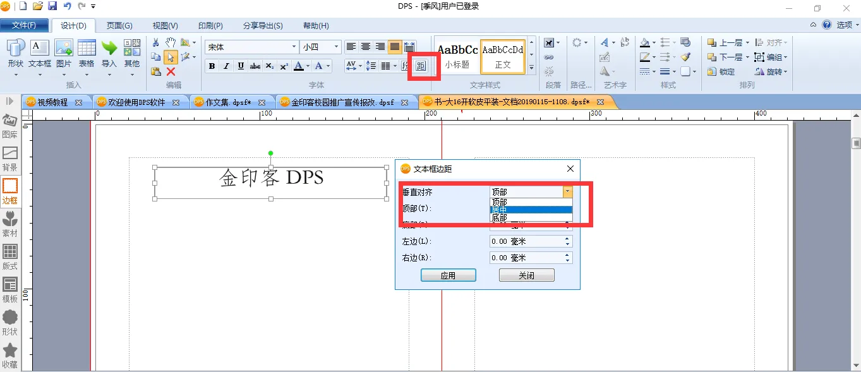Click the fill color bucket swatch
Screen dimensions: 861x372
[644, 42]
